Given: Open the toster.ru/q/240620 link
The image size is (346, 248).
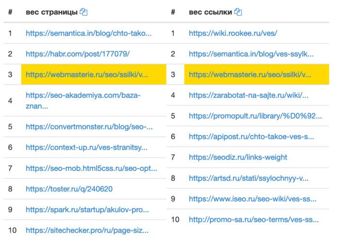Looking at the screenshot, I should click(x=69, y=189).
